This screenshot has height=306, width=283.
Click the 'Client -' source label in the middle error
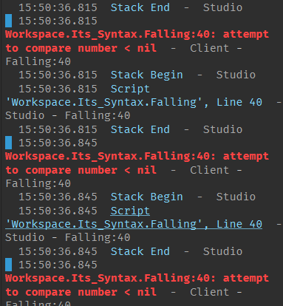216,170
